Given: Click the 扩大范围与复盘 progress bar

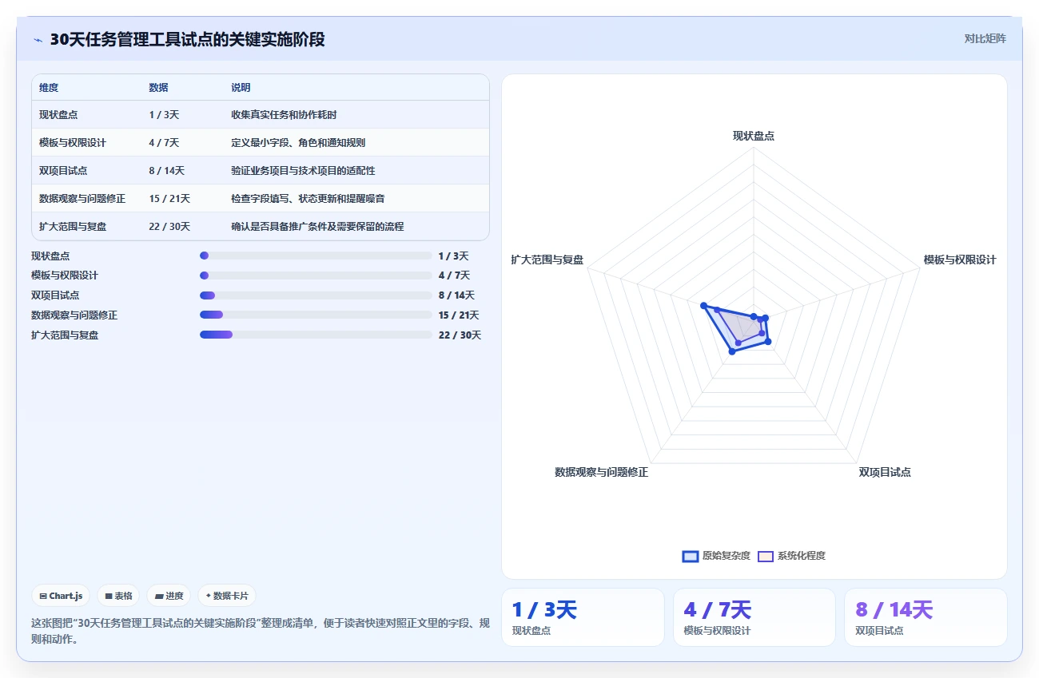Looking at the screenshot, I should point(316,335).
